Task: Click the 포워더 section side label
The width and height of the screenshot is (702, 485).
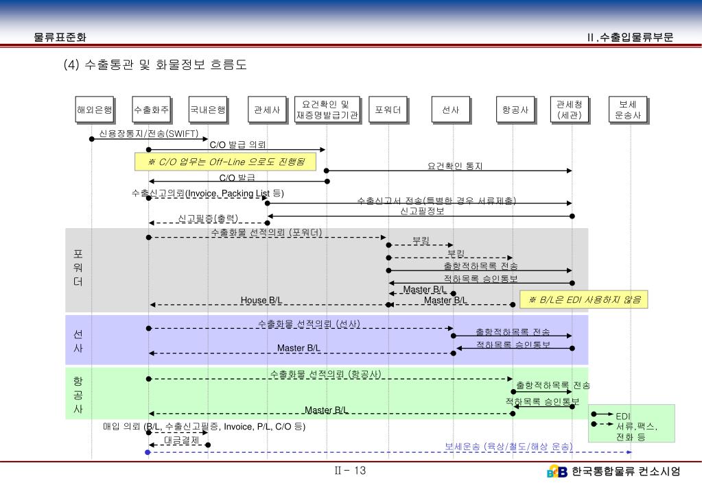Action: point(78,267)
